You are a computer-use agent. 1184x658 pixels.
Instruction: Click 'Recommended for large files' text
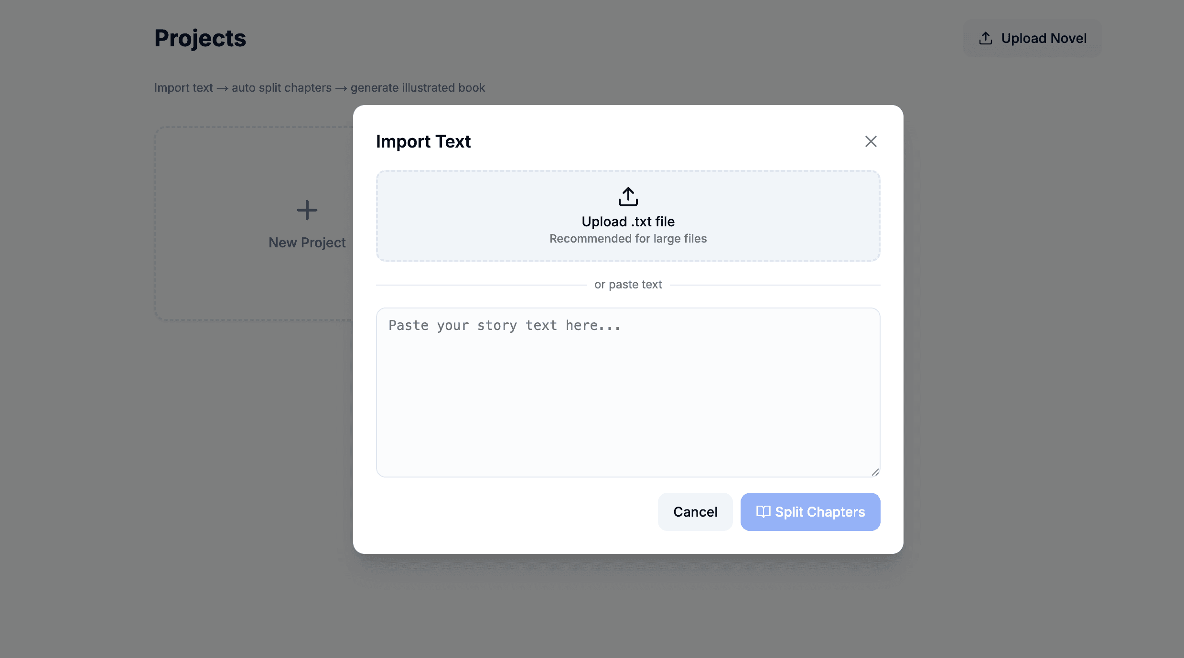(x=627, y=238)
